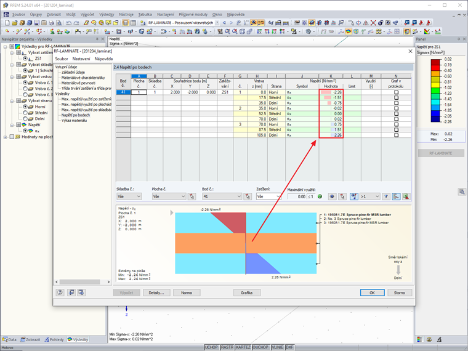The height and width of the screenshot is (351, 468).
Task: Check graph in protocol box for -2.26 row
Action: click(396, 92)
